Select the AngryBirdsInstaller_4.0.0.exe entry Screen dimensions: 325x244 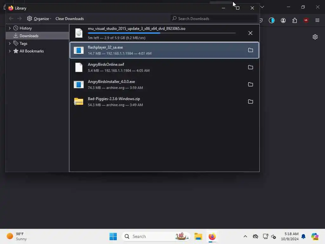point(164,85)
